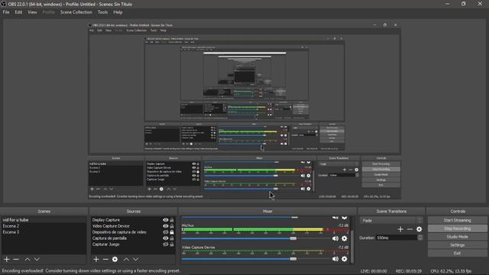The width and height of the screenshot is (489, 275).
Task: Open Settings from Controls panel
Action: (x=457, y=245)
